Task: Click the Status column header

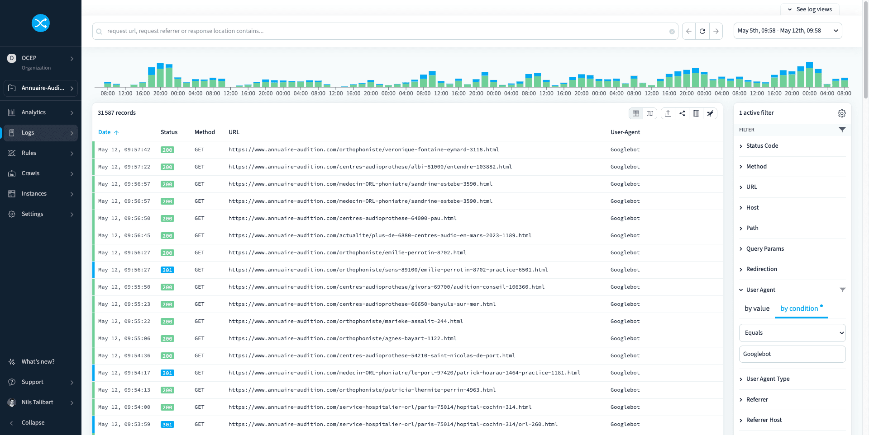Action: [169, 132]
